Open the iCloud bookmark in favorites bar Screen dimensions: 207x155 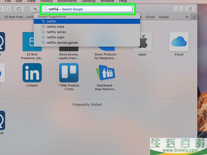tap(150, 17)
